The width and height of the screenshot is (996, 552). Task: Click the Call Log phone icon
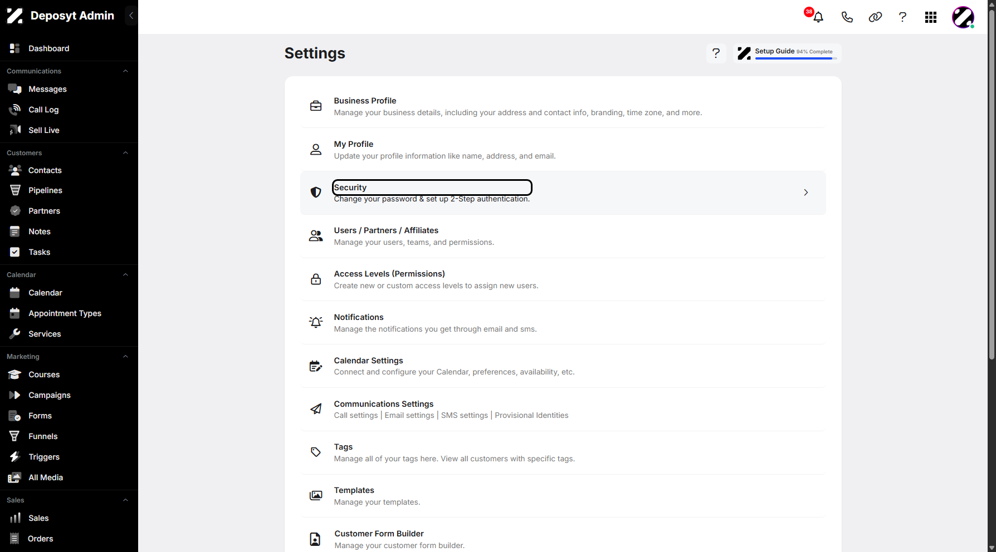pos(15,110)
